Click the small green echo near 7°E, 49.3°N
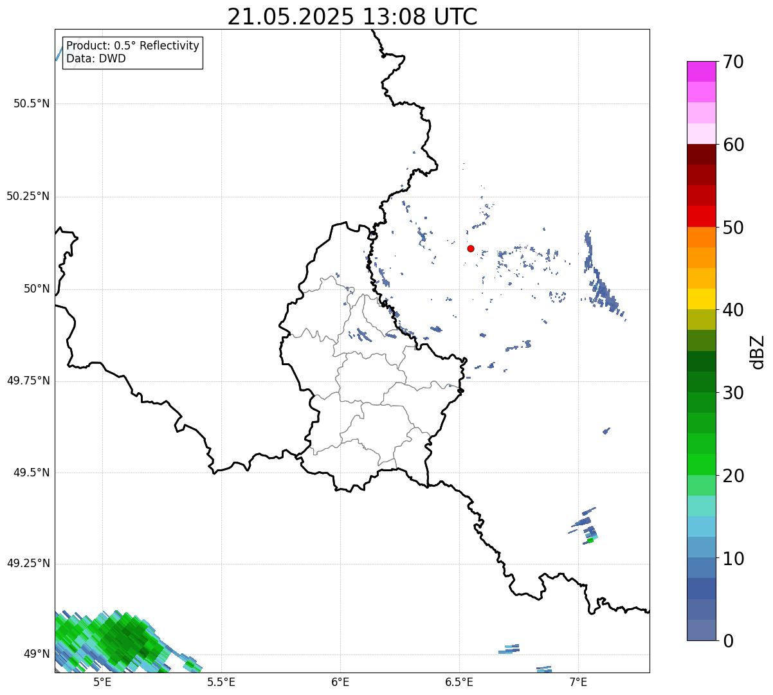 (590, 540)
